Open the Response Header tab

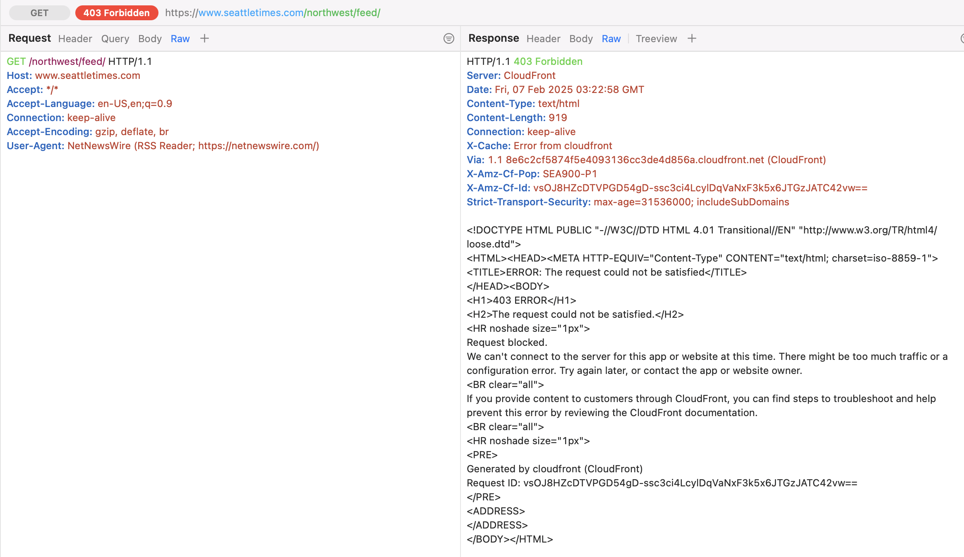543,38
